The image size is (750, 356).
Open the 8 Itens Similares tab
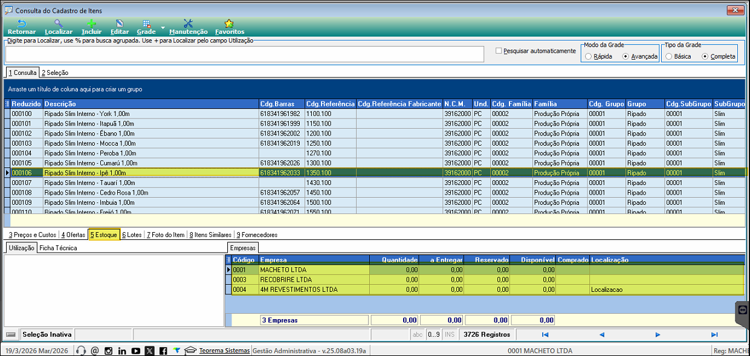click(210, 235)
